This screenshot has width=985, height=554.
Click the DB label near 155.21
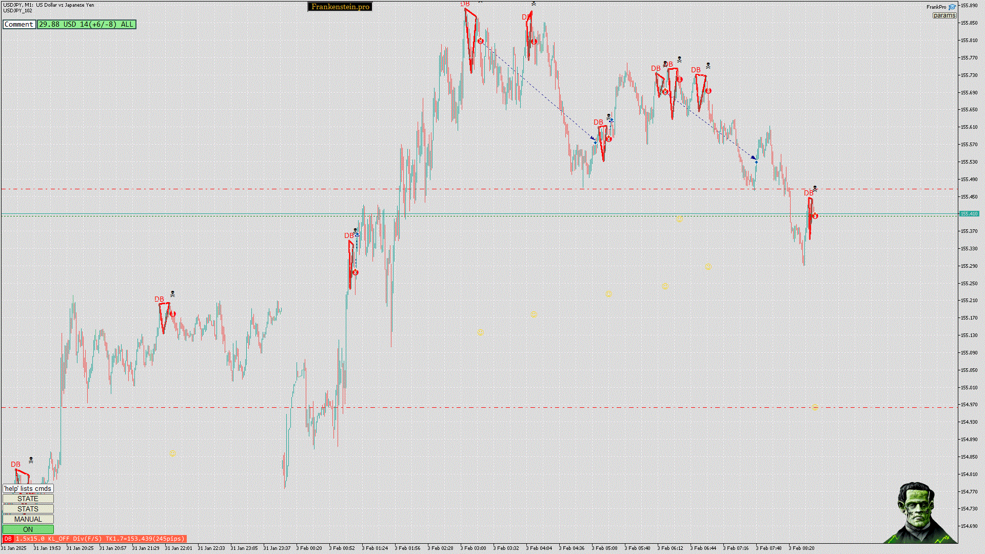(160, 299)
